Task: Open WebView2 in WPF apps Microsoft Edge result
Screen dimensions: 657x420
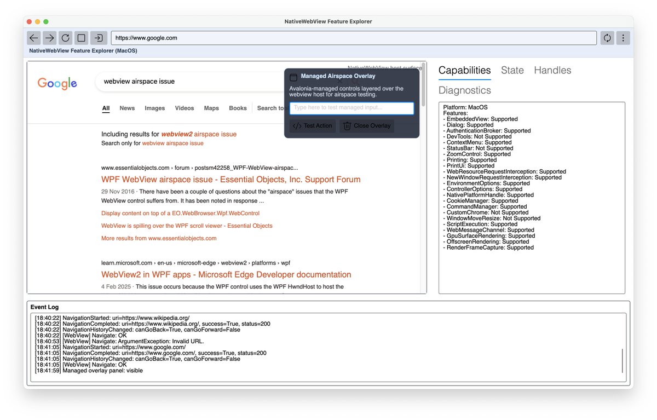Action: click(x=226, y=275)
